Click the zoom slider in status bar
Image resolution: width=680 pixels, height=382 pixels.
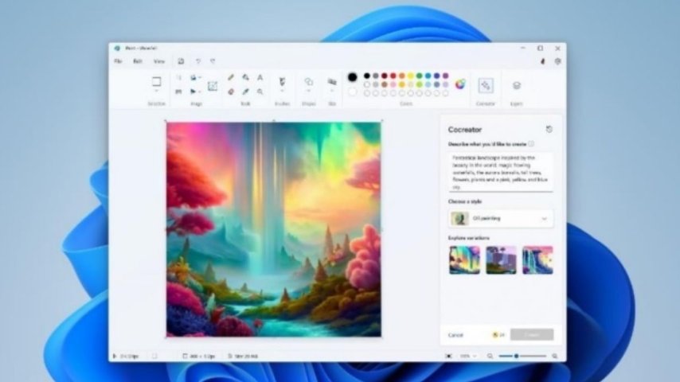click(x=522, y=356)
